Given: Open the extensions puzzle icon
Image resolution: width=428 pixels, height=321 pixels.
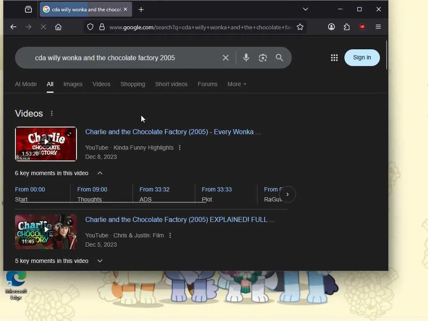Looking at the screenshot, I should pos(346,27).
